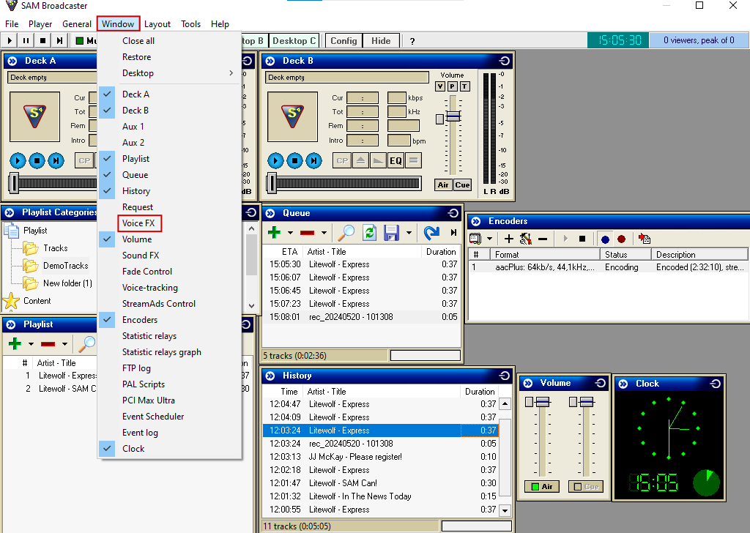This screenshot has width=750, height=533.
Task: Click the Config button
Action: click(x=344, y=41)
